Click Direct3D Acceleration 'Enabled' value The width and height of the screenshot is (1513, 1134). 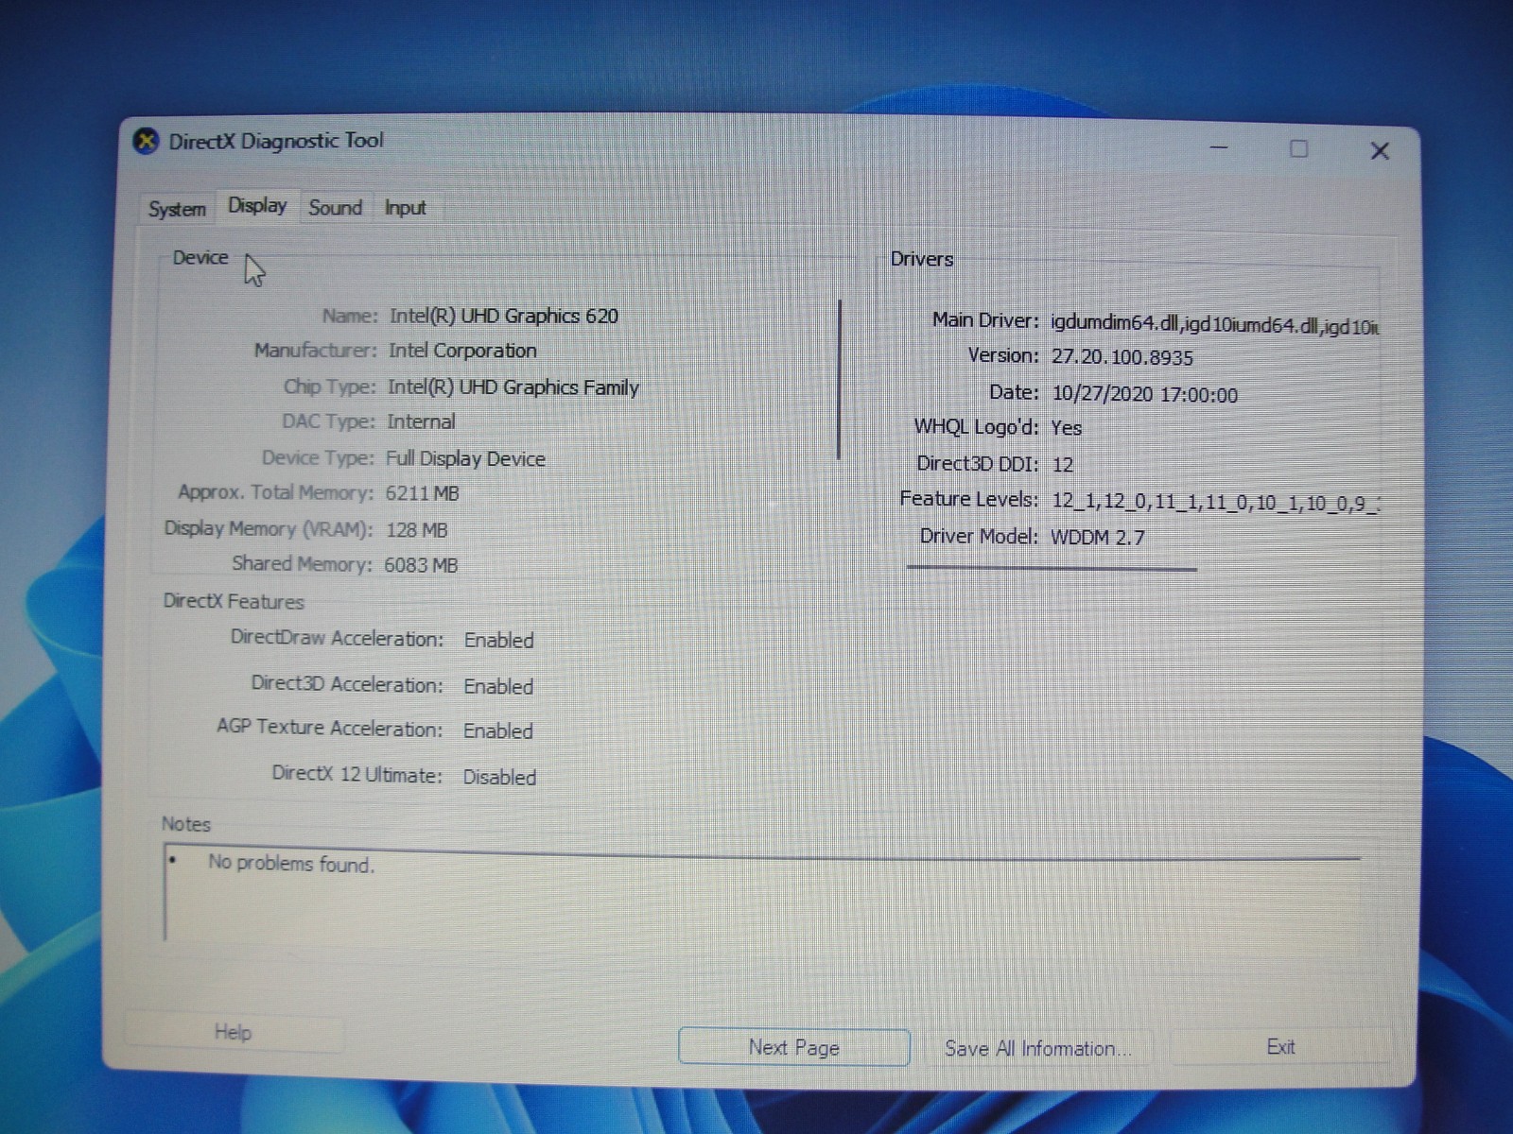tap(498, 687)
